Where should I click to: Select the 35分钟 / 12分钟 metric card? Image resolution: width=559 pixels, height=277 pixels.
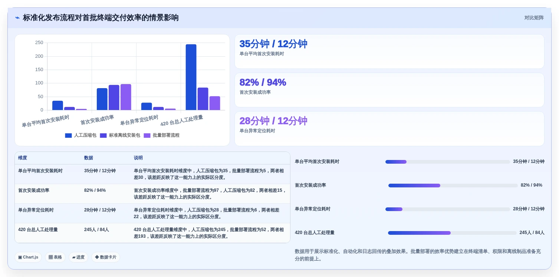(389, 51)
